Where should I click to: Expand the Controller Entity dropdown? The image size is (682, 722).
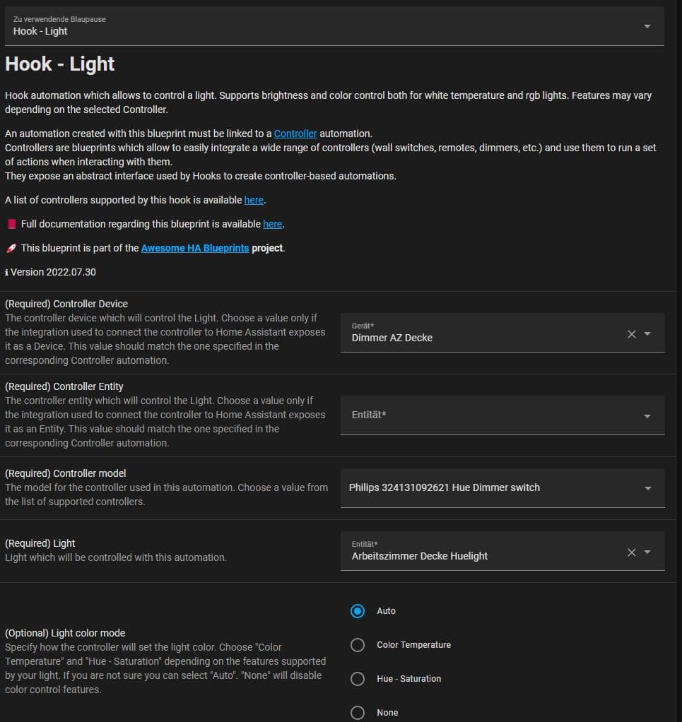click(x=647, y=416)
